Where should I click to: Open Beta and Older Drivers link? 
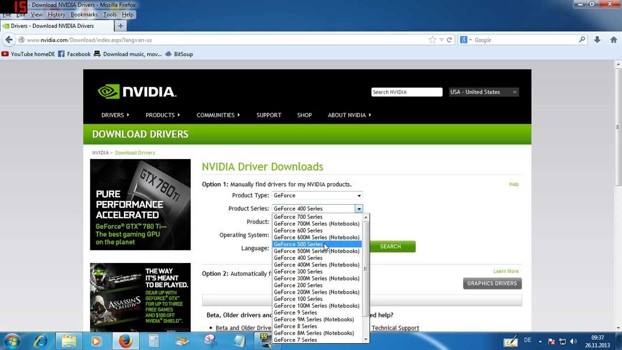point(243,328)
